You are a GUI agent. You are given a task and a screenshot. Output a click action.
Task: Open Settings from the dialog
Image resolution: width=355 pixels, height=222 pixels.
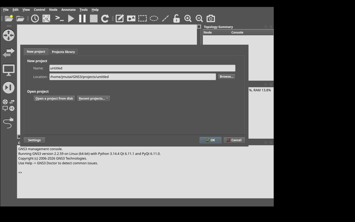pyautogui.click(x=34, y=140)
